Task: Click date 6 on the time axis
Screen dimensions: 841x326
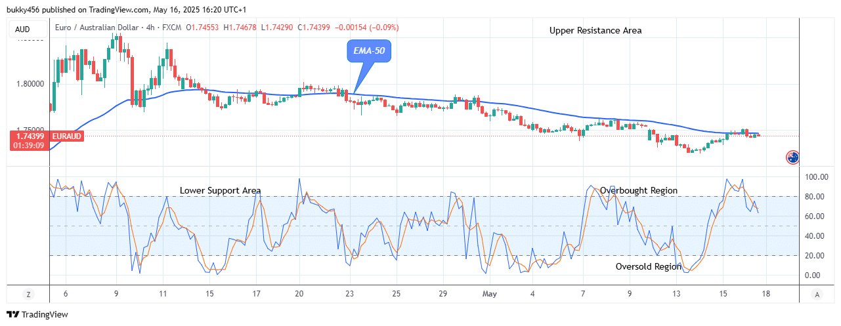Action: 65,294
